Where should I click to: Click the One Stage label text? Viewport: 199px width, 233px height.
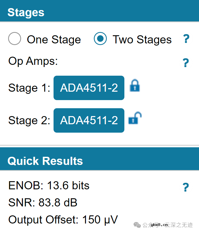pos(54,40)
